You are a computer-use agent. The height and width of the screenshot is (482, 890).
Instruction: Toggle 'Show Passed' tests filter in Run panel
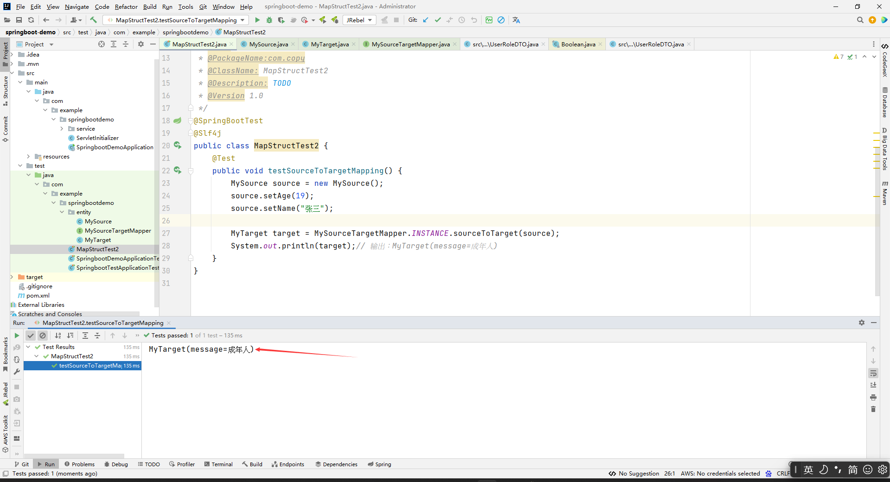tap(31, 336)
